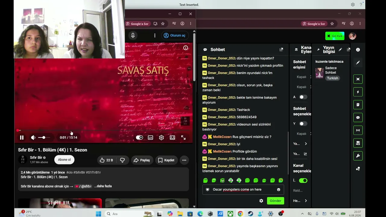This screenshot has width=386, height=217.
Task: Open the broadcast signal sidebar icon
Action: (x=358, y=130)
